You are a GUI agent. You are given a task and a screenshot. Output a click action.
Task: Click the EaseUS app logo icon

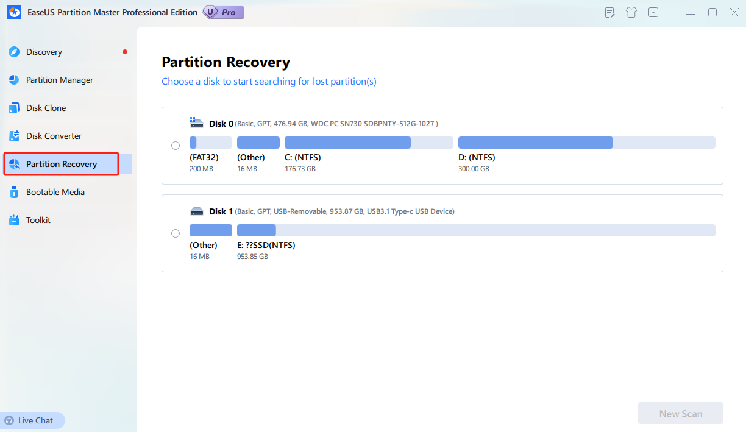click(x=13, y=12)
